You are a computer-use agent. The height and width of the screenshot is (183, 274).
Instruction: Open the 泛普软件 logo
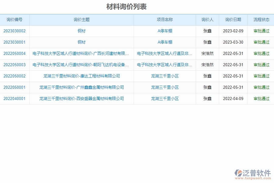click(253, 172)
